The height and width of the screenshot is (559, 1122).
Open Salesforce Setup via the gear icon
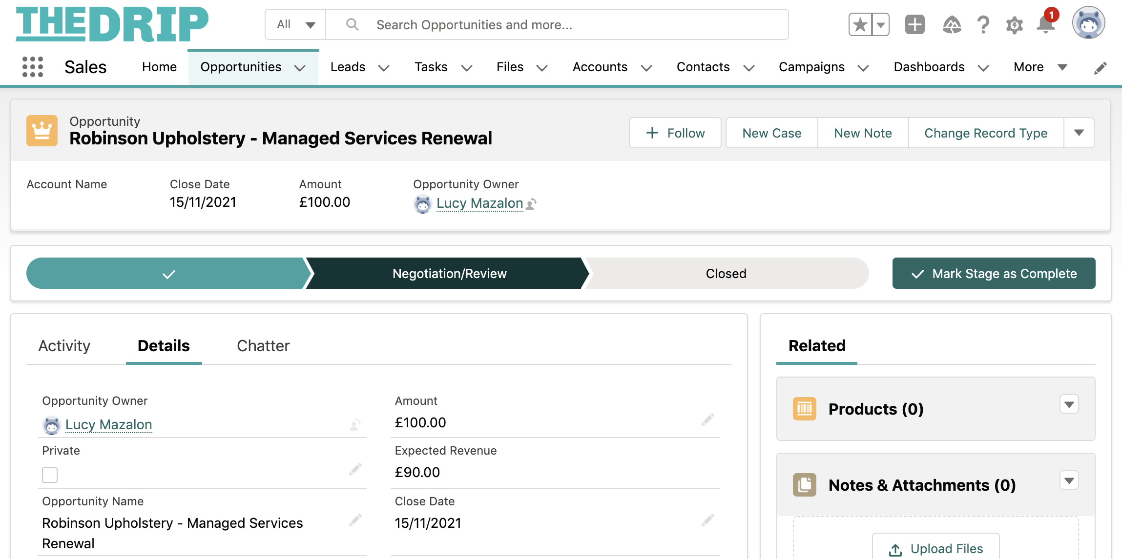coord(1014,24)
